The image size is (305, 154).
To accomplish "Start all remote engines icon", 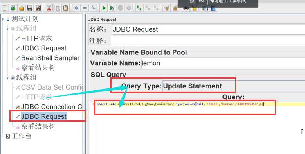I will (139, 8).
